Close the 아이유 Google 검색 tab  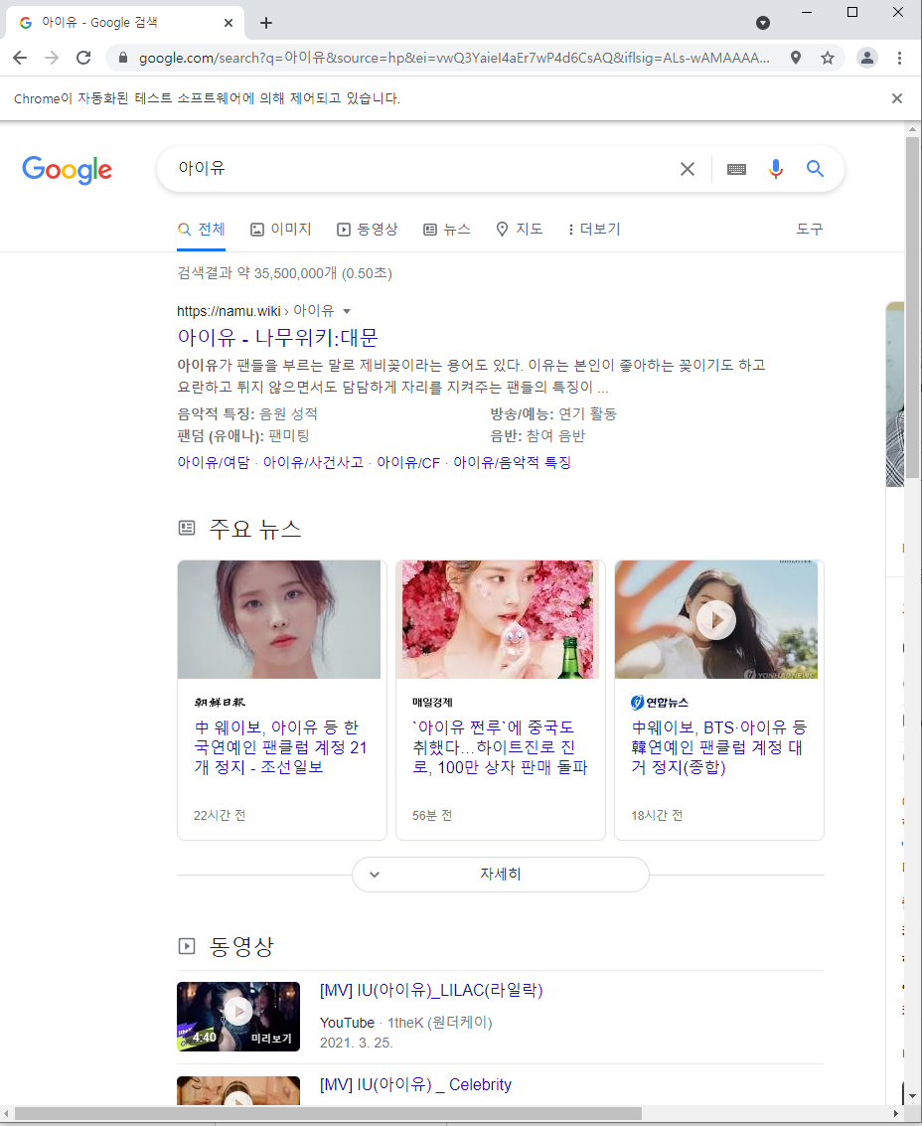point(229,23)
